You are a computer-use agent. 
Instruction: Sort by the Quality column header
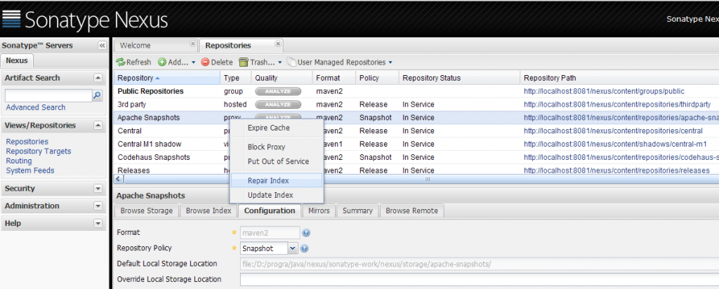tap(282, 79)
